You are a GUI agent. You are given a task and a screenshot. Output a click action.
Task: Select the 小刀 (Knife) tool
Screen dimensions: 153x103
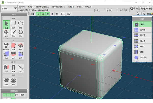(x=21, y=68)
